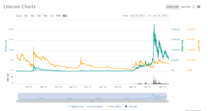The width and height of the screenshot is (208, 111).
Task: Select the ALL zoom range
Action: pyautogui.click(x=65, y=16)
